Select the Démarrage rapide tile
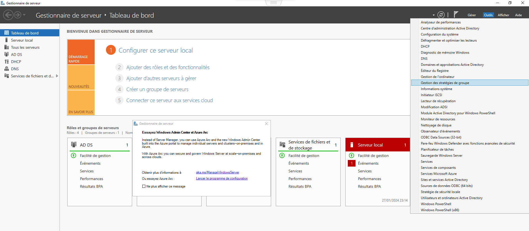 (x=81, y=52)
